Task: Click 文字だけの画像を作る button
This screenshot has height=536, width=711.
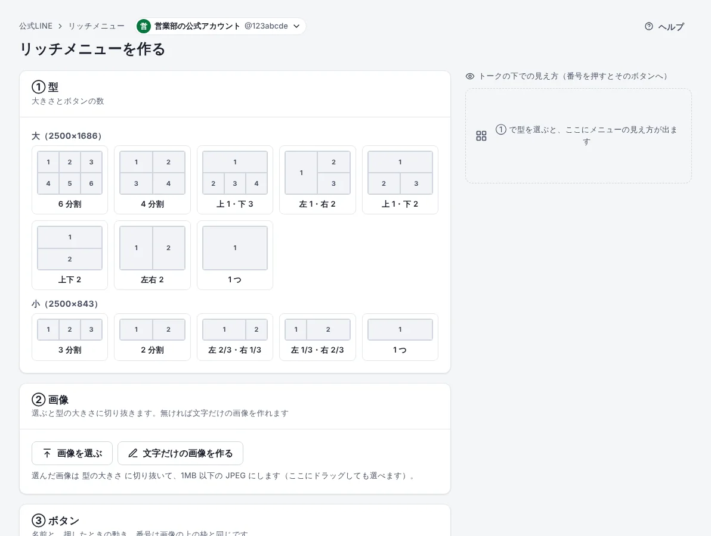Action: [x=181, y=453]
